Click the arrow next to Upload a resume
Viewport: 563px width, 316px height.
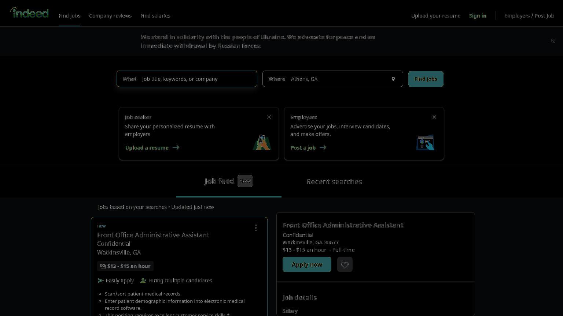click(x=176, y=147)
